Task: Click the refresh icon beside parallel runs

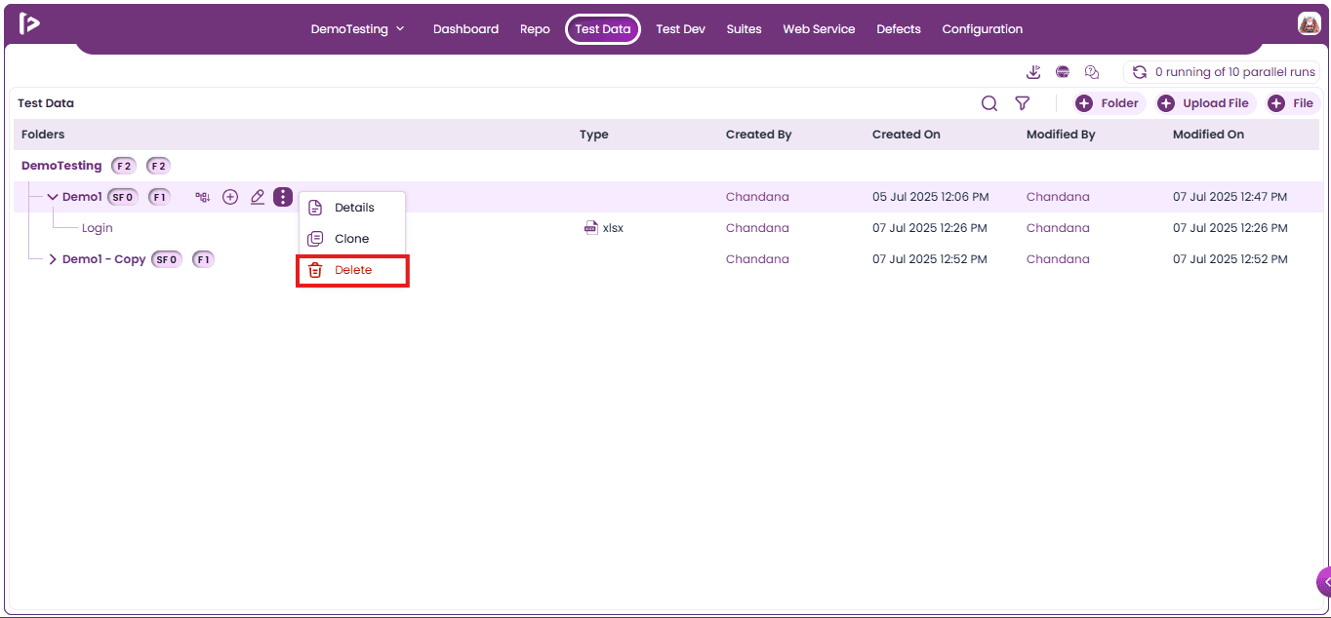Action: pos(1139,72)
